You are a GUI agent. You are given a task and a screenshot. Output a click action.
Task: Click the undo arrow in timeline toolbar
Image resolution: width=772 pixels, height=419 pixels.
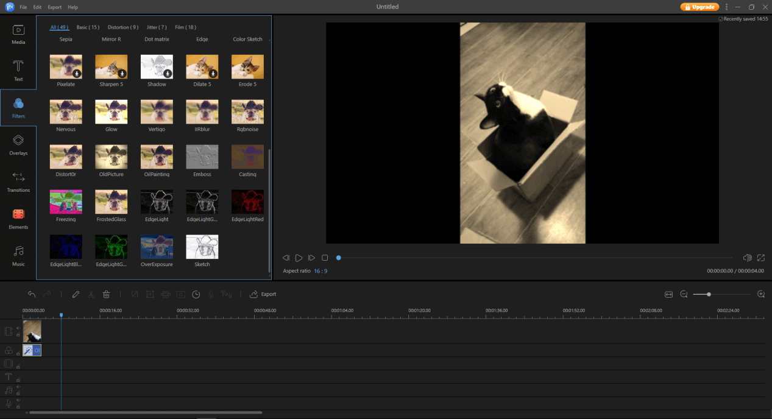point(32,294)
